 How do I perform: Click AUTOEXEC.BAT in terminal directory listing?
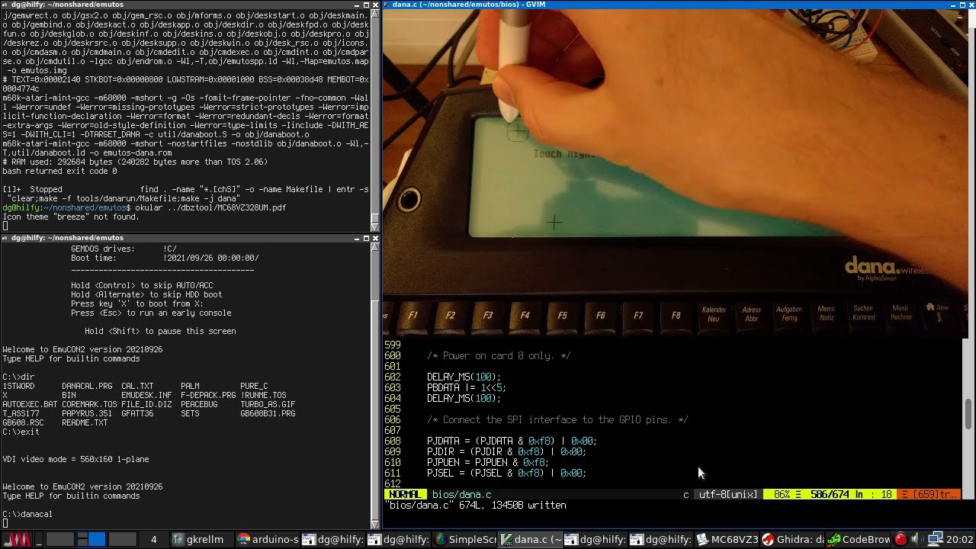click(x=30, y=404)
